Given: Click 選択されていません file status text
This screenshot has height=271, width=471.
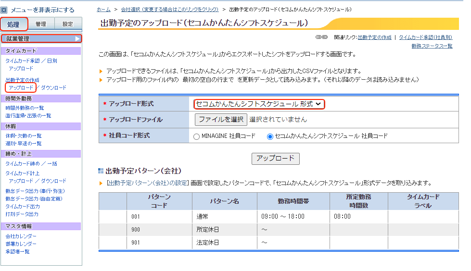Looking at the screenshot, I should [x=278, y=120].
